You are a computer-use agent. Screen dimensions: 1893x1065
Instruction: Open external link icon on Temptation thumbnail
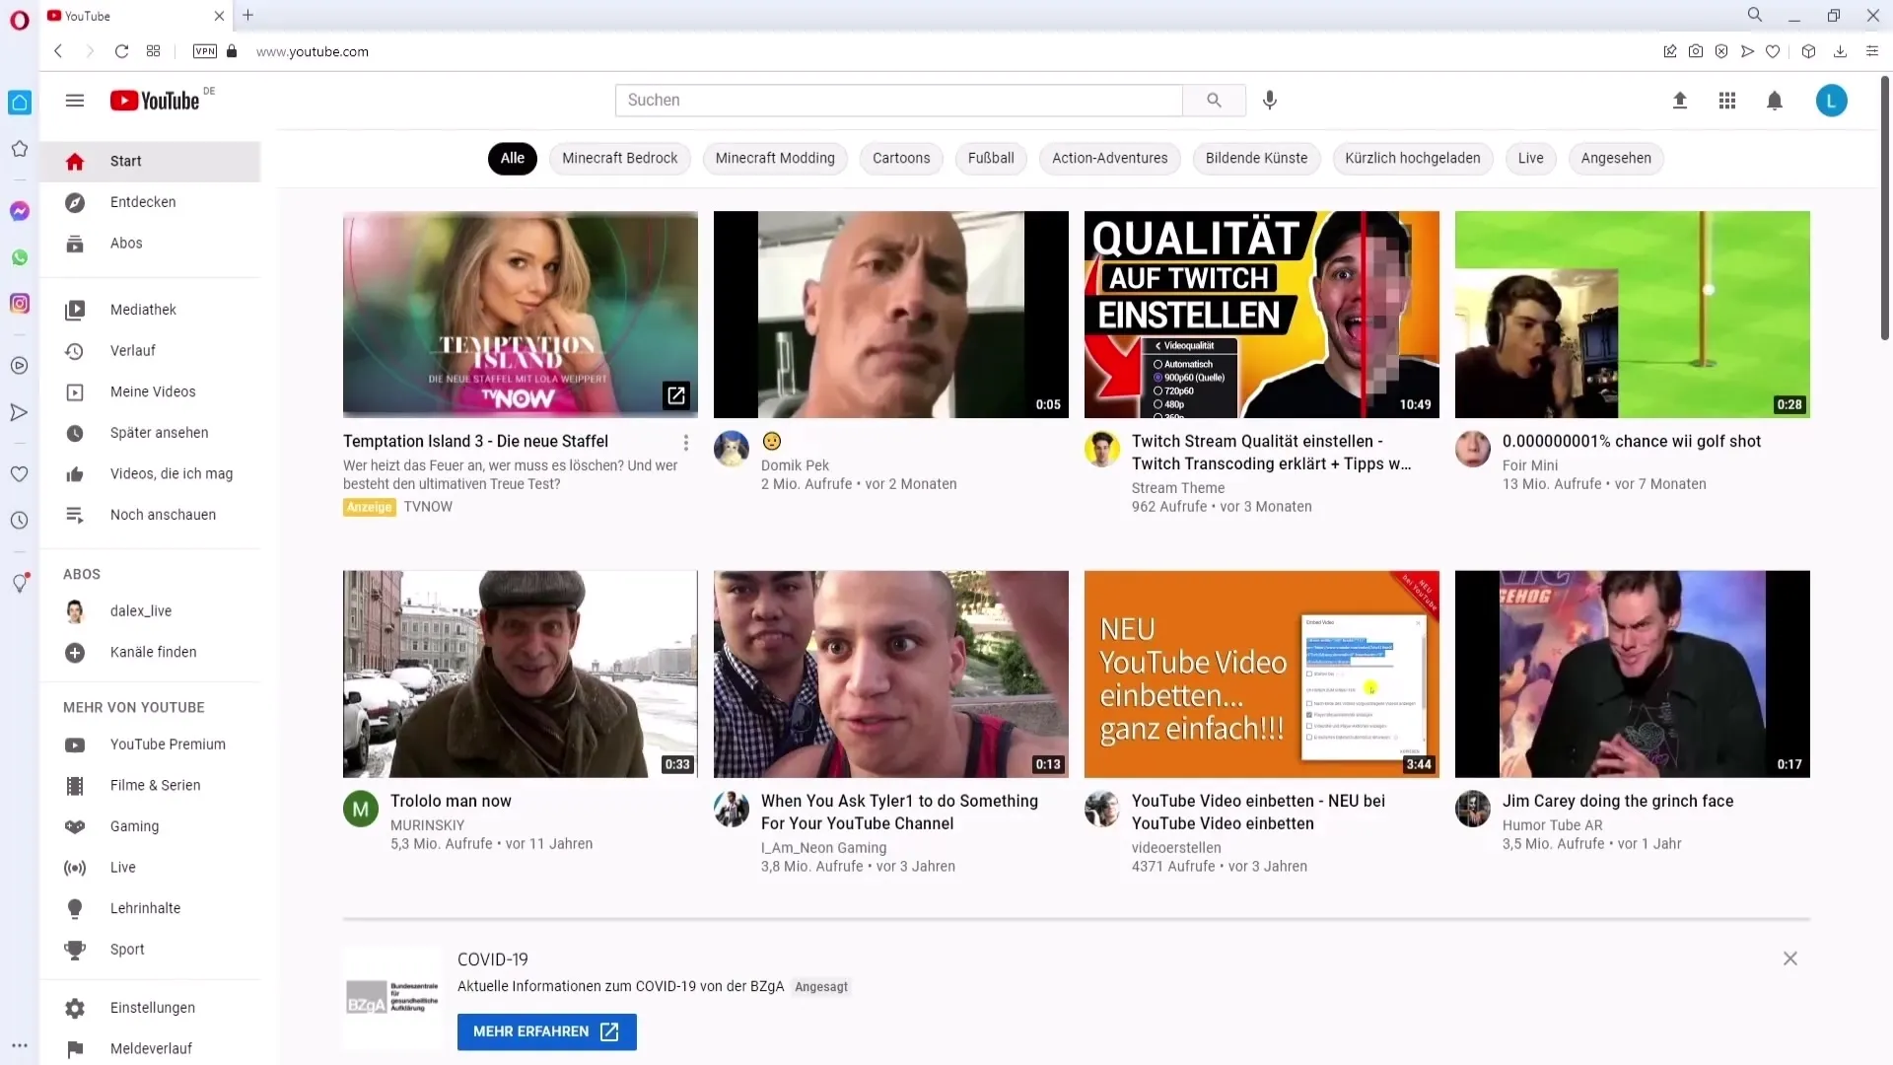pyautogui.click(x=676, y=395)
